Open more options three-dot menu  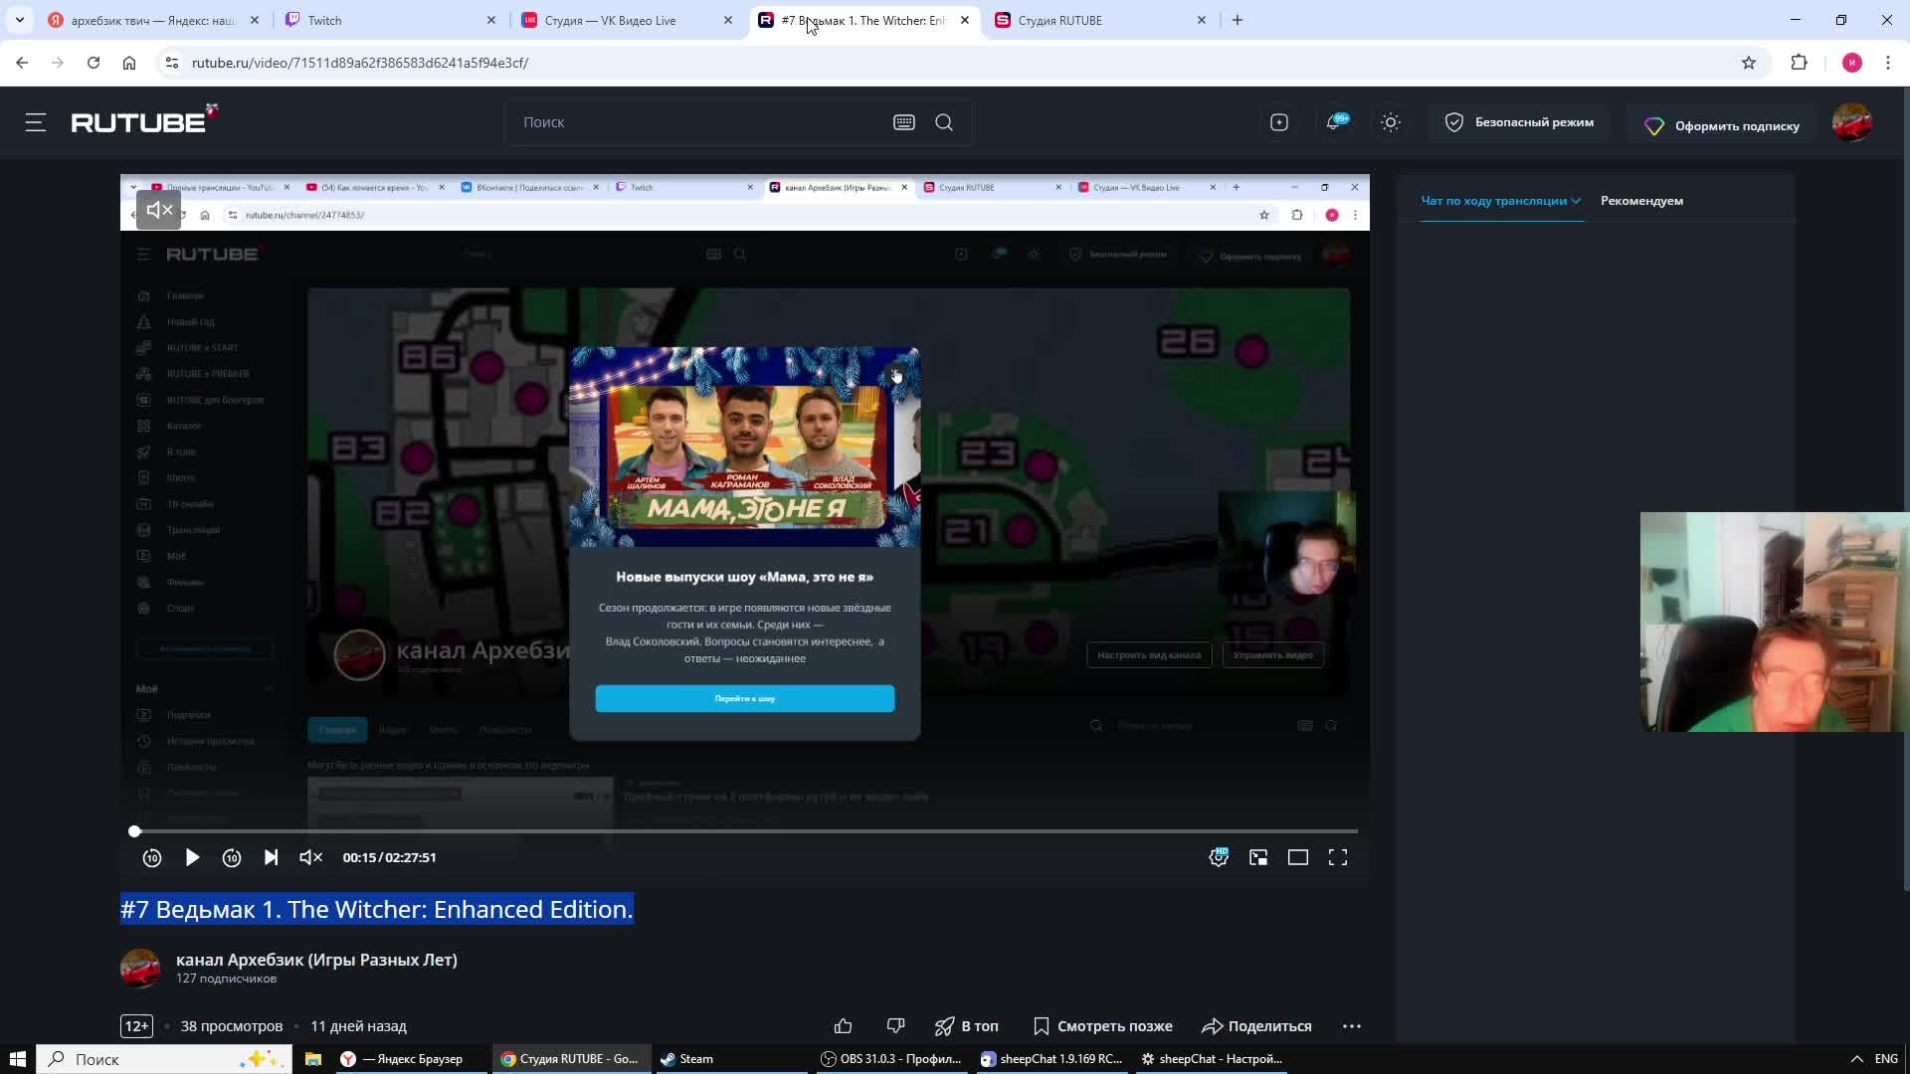click(x=1351, y=1026)
